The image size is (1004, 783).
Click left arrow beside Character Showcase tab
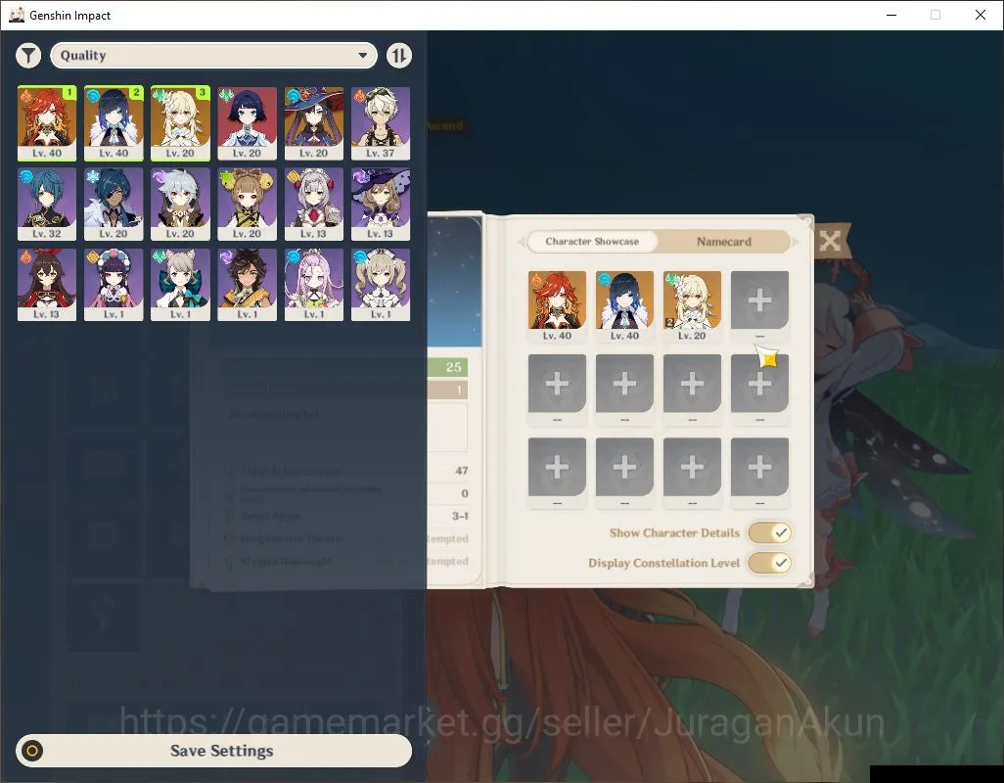click(x=522, y=242)
